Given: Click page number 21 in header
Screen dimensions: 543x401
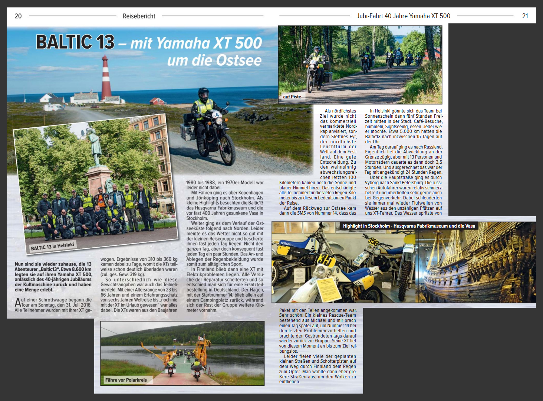Looking at the screenshot, I should click(x=525, y=16).
